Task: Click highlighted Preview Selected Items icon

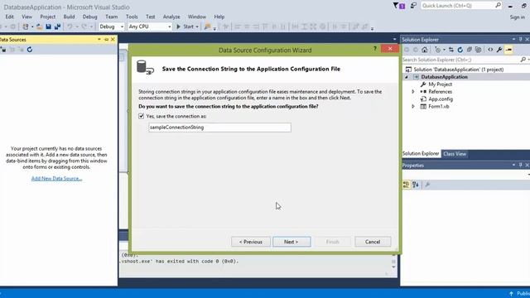Action: pos(508,50)
